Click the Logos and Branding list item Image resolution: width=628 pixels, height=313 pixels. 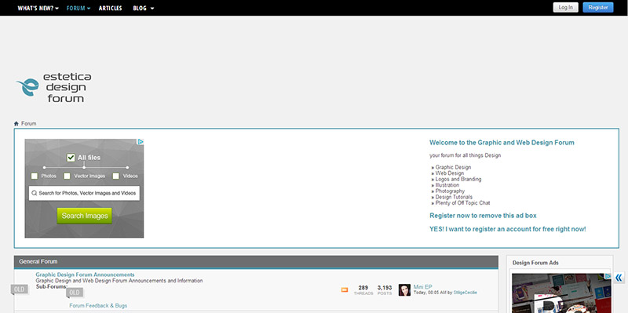458,180
